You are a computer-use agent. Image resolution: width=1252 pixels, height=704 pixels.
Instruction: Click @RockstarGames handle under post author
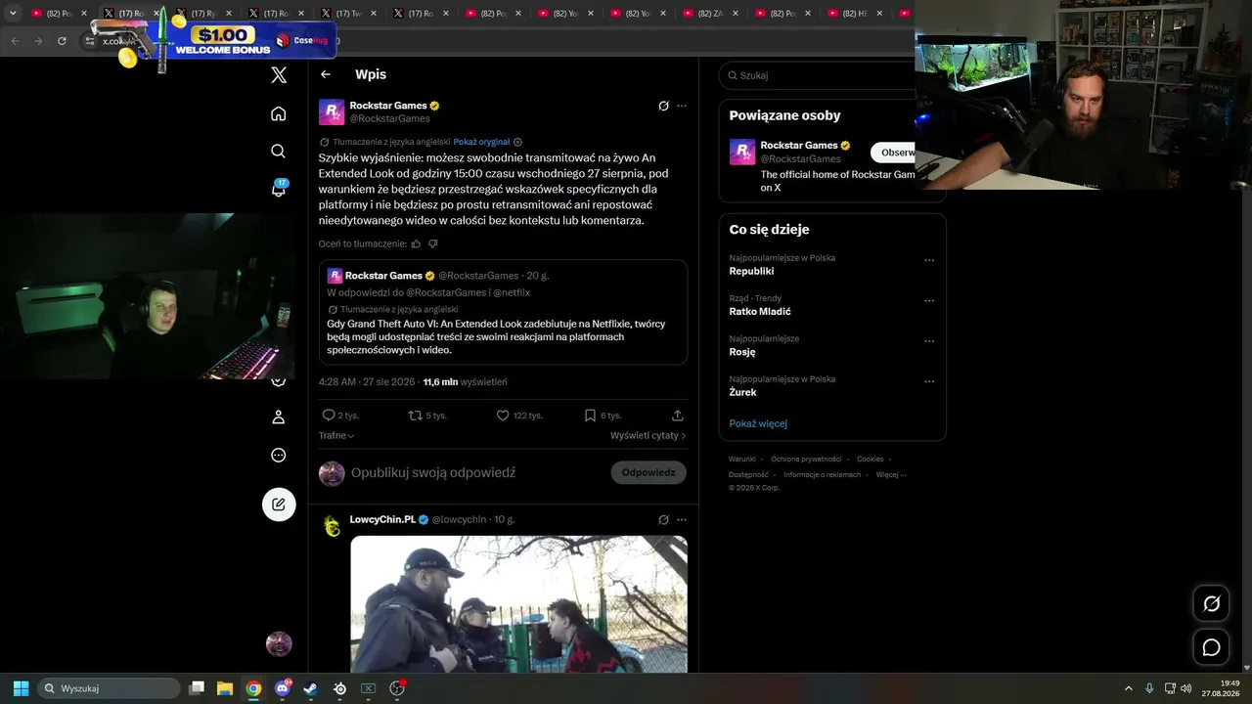(390, 118)
